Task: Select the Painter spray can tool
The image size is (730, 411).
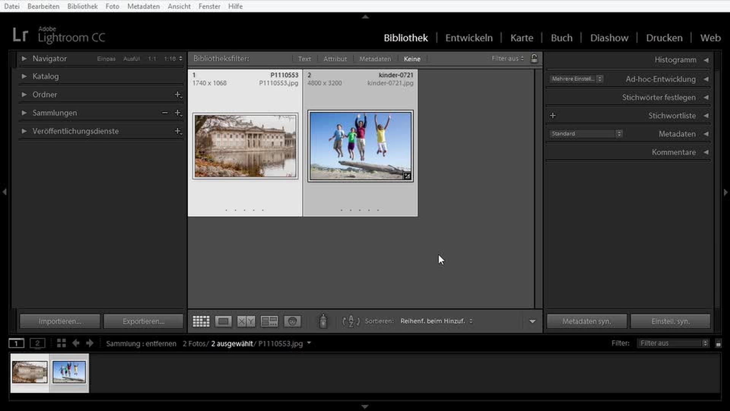Action: [323, 322]
